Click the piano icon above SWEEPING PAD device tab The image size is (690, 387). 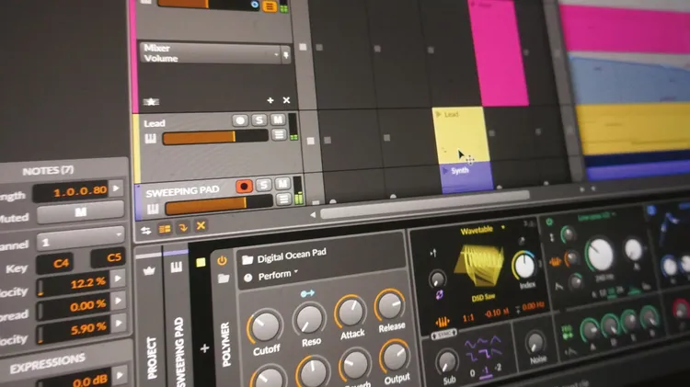click(176, 267)
